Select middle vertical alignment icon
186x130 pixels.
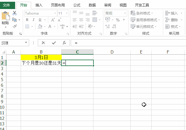tap(81, 13)
